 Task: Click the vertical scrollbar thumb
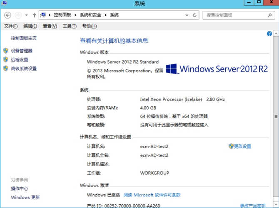276,116
